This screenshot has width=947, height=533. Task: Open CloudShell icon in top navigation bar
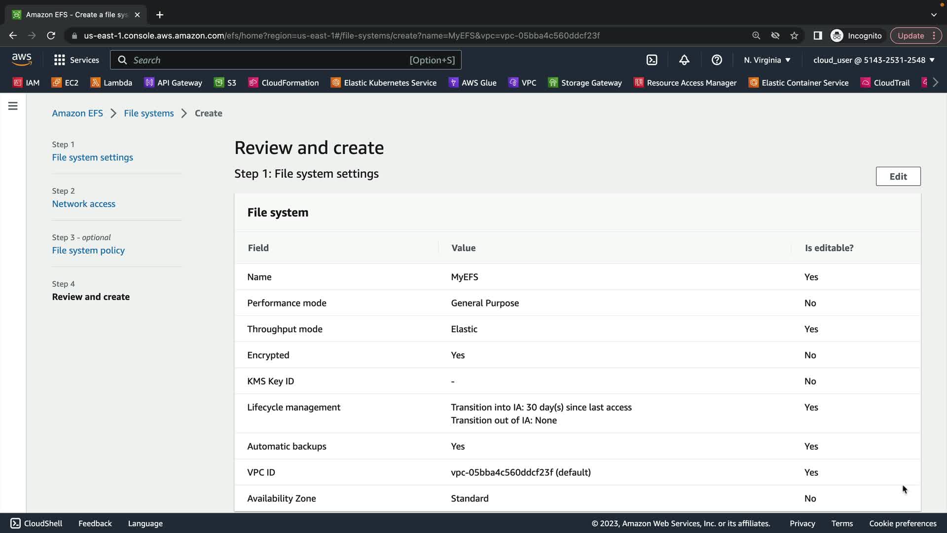tap(652, 60)
